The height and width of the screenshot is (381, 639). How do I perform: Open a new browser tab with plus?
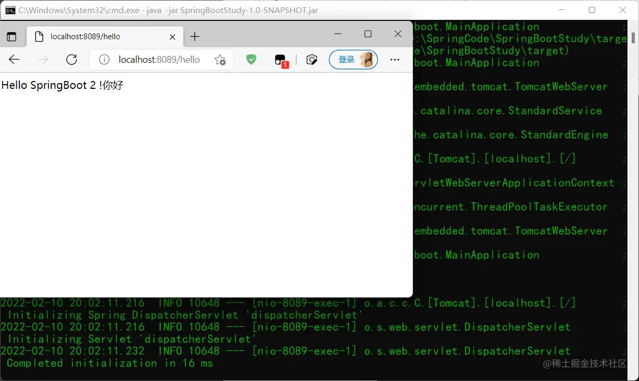click(x=194, y=37)
